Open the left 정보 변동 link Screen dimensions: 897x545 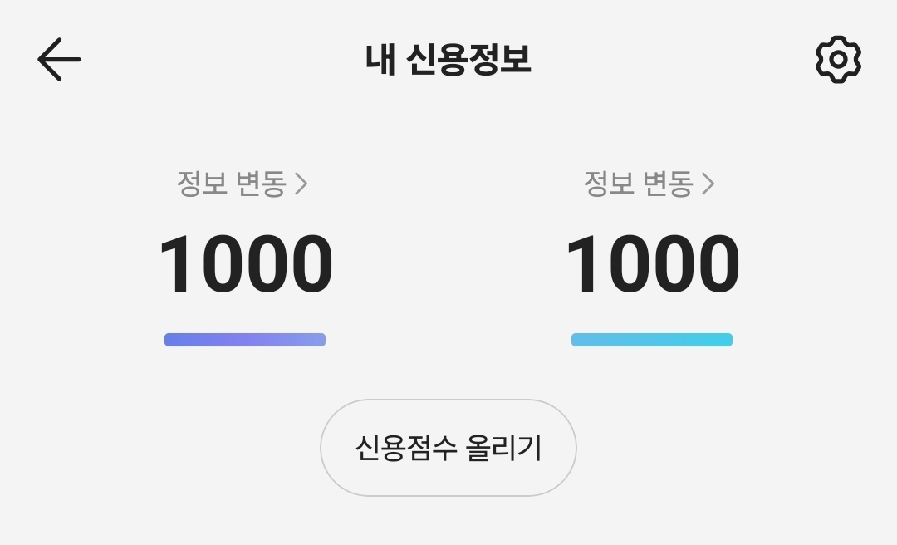coord(231,184)
